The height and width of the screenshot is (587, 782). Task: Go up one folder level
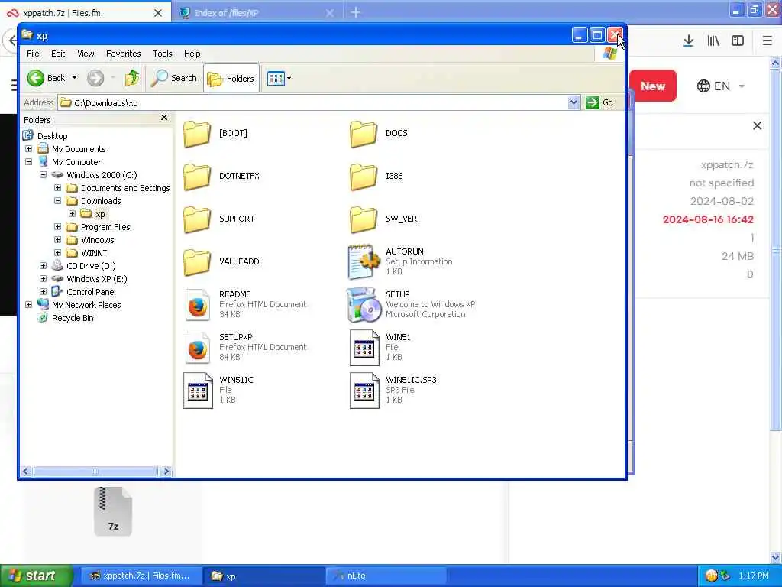click(x=132, y=78)
